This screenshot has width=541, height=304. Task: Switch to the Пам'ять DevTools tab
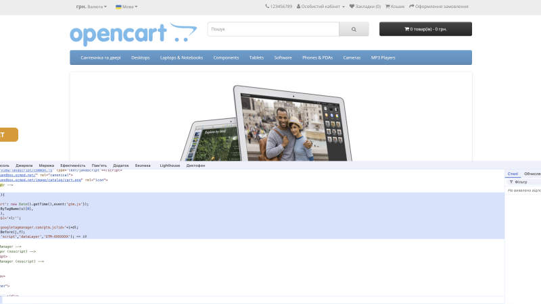(x=99, y=166)
